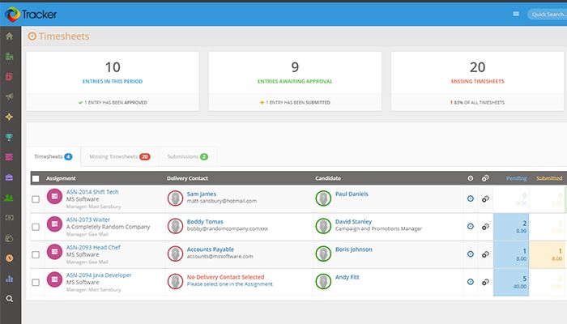Click Paul Daniels avatar thumbnail

[323, 198]
